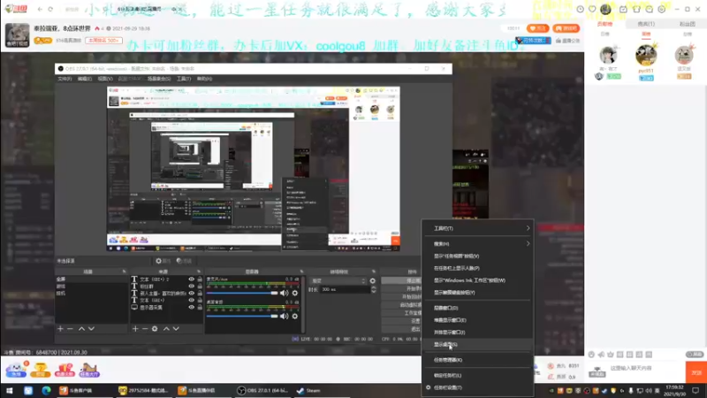The image size is (707, 398).
Task: Open OBS 工具(T) menu
Action: click(184, 79)
